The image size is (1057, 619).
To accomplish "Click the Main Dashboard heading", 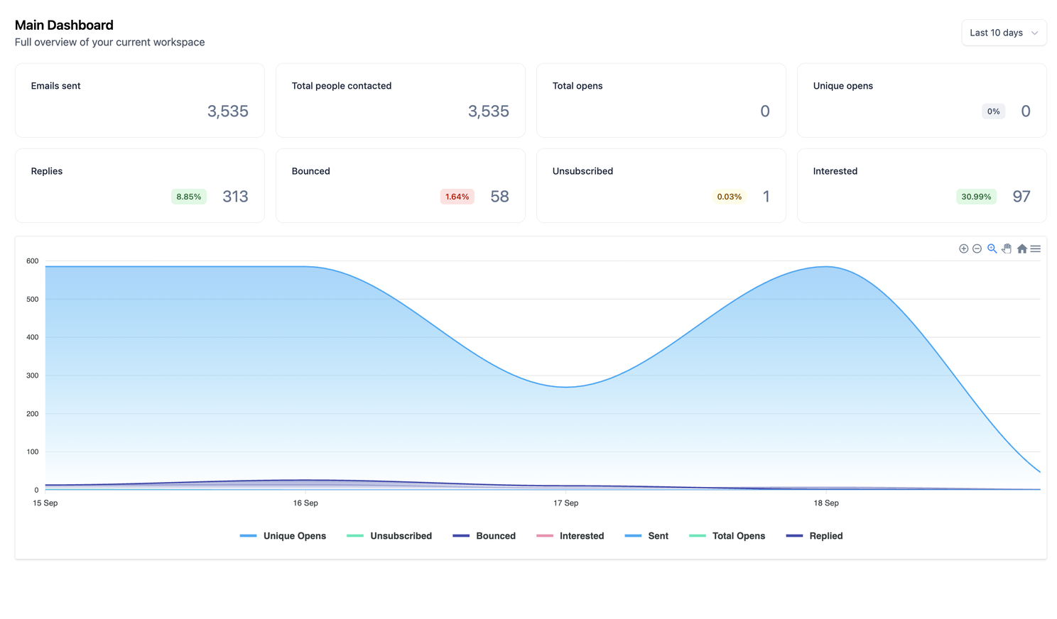I will pos(64,25).
